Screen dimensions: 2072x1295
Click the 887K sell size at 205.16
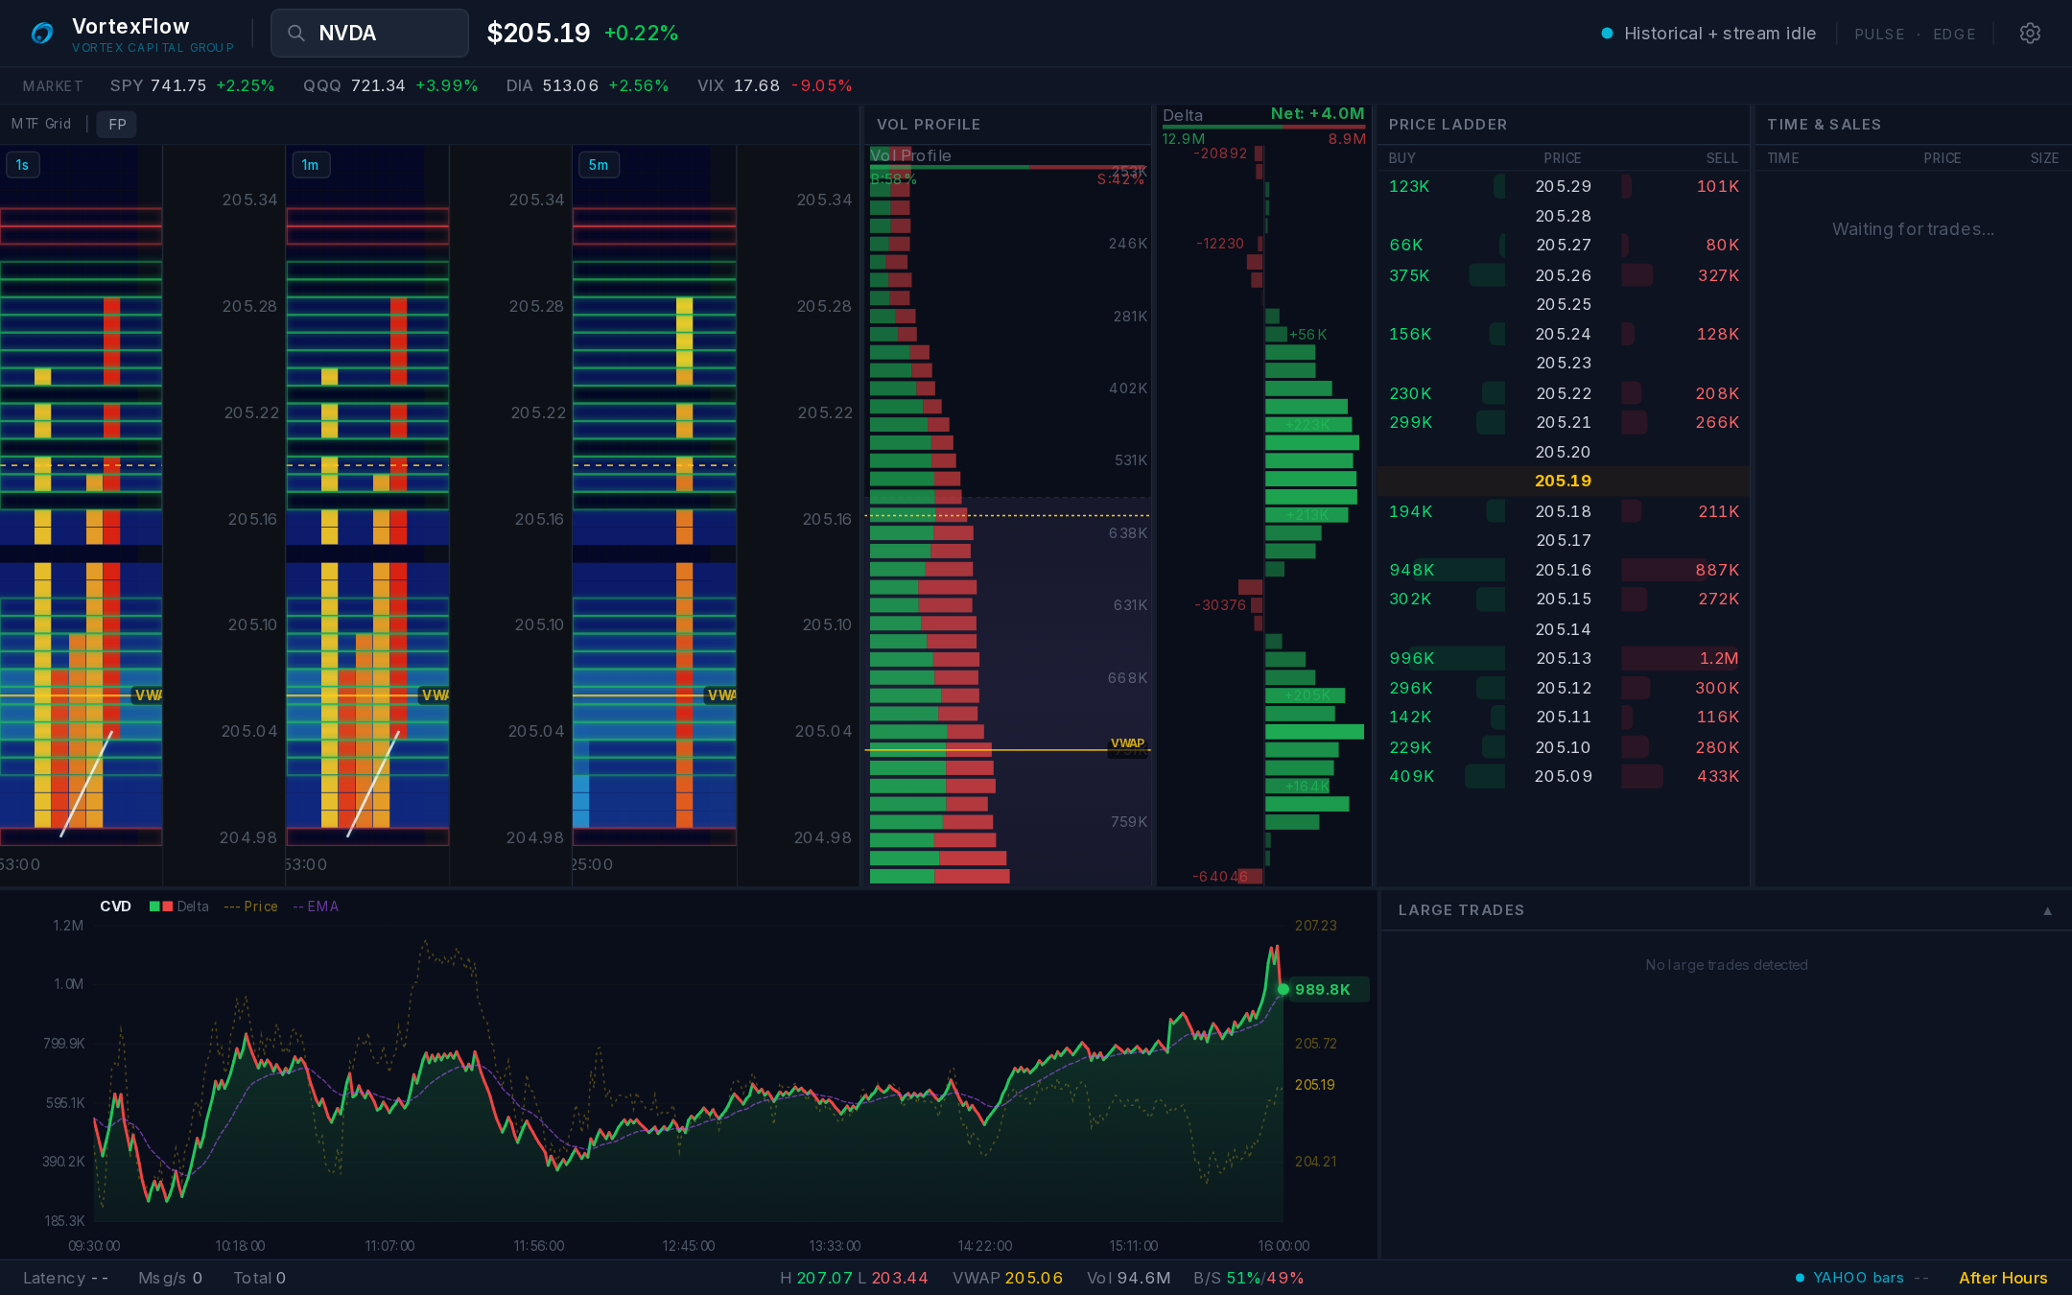pos(1716,570)
